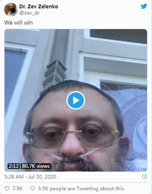Open "people are Tweeting about this" link

pos(87,189)
